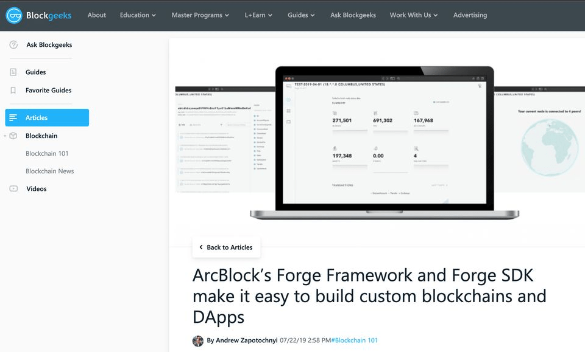Open the Advertising page
The width and height of the screenshot is (585, 352).
(470, 15)
